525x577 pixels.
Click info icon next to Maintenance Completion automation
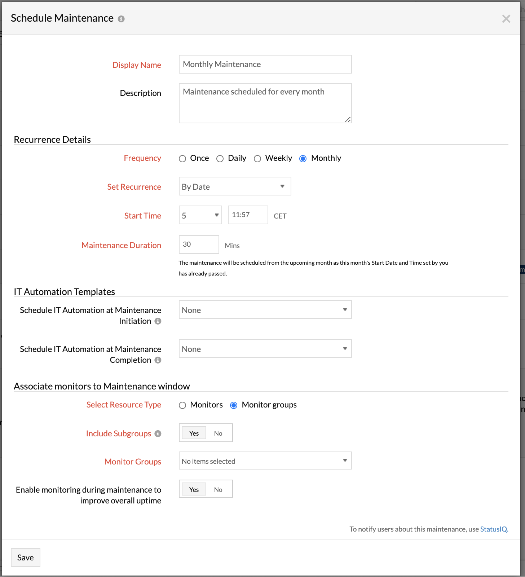click(158, 360)
